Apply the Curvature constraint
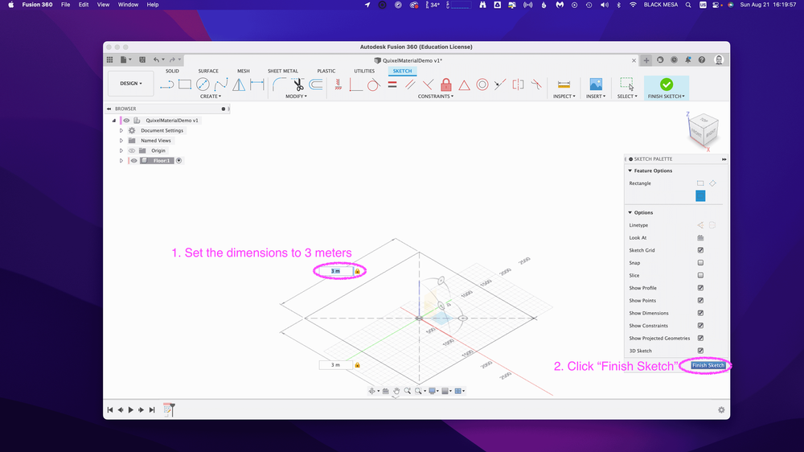Viewport: 804px width, 452px height. point(536,84)
